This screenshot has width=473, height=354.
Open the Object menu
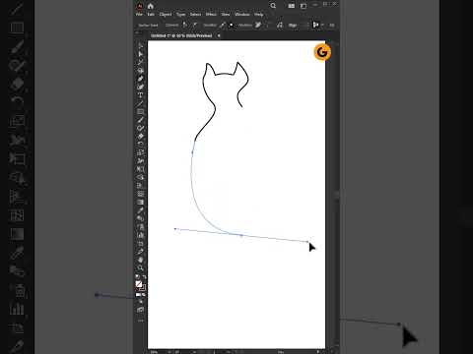(x=166, y=15)
